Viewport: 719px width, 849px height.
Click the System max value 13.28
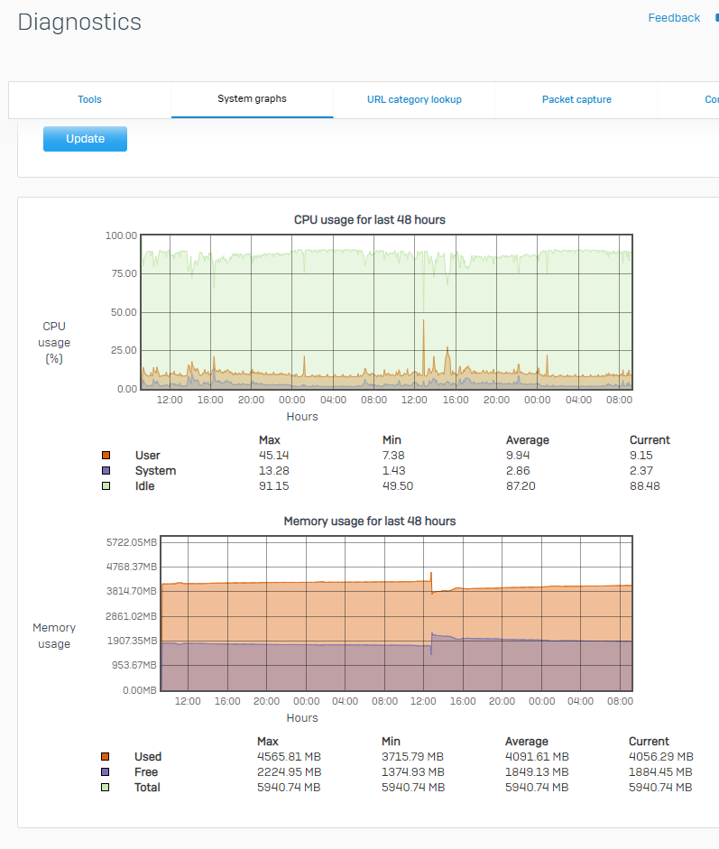(x=274, y=471)
